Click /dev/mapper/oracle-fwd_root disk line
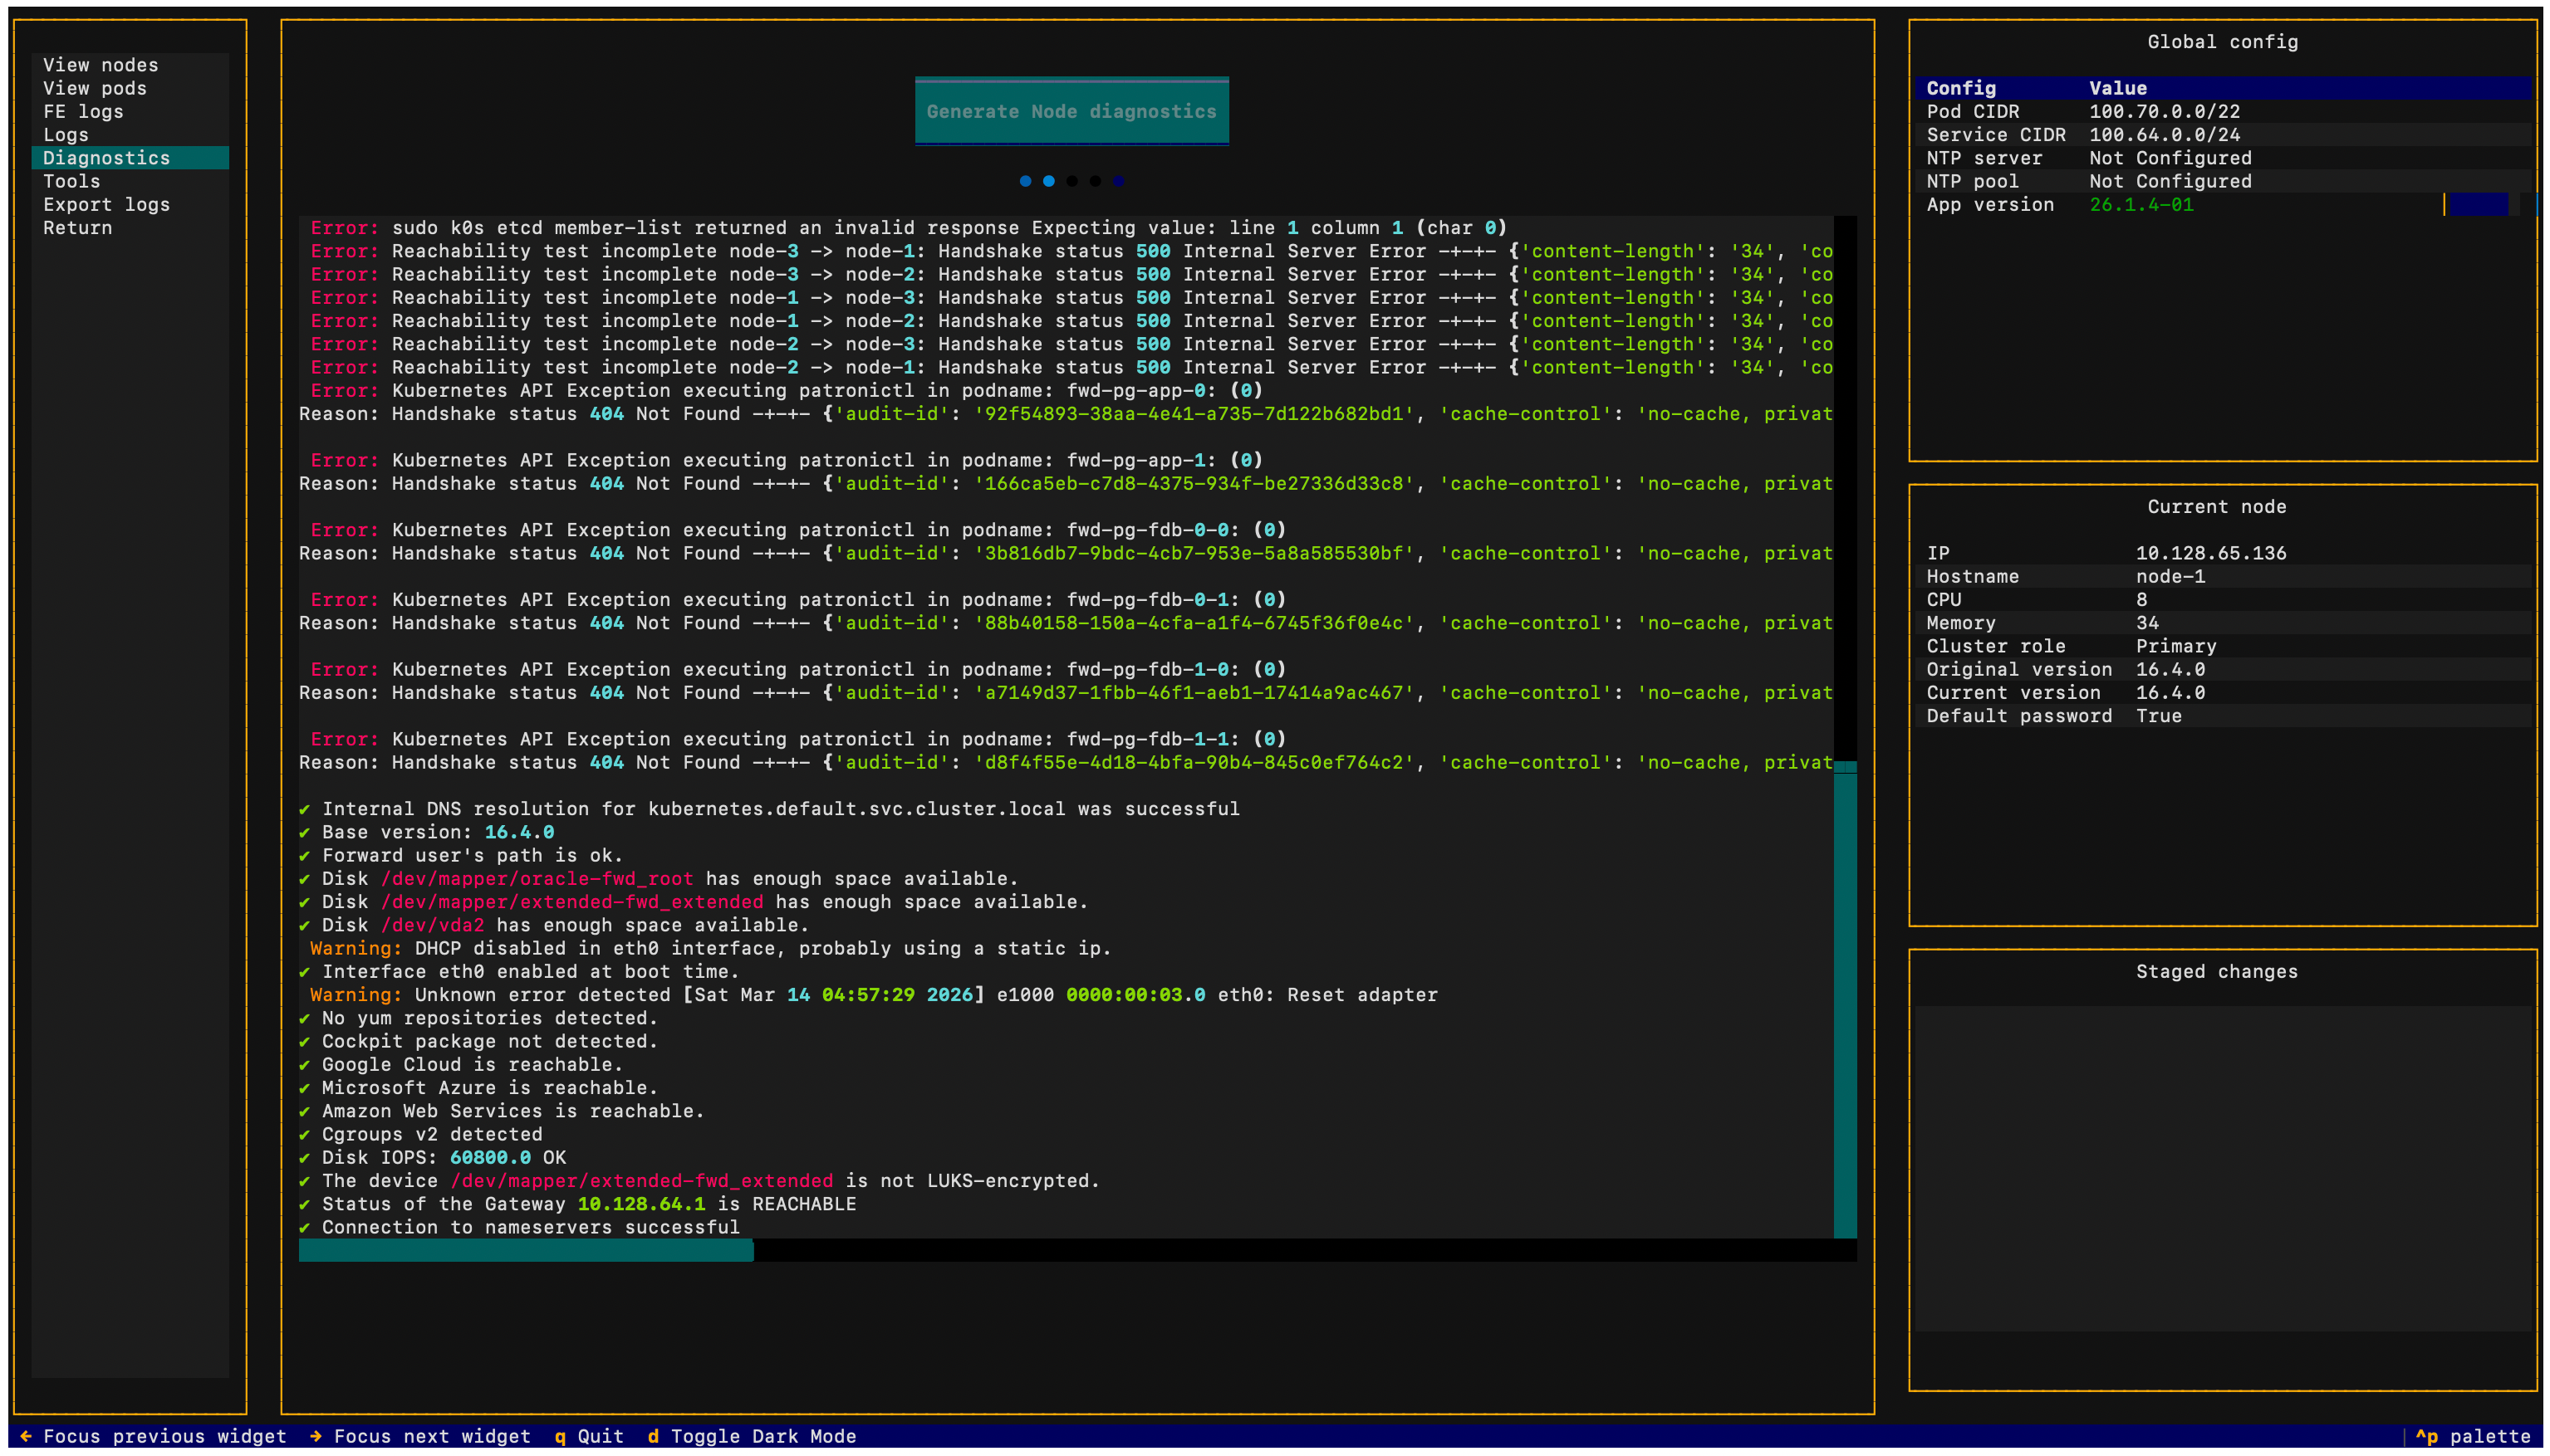 (x=658, y=878)
